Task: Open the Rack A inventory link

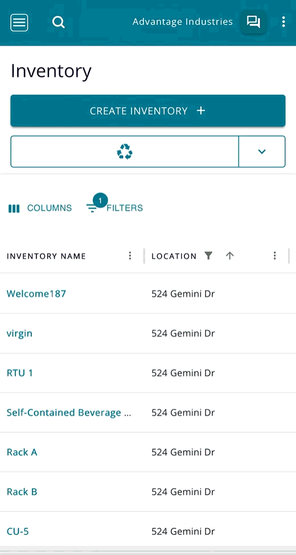Action: coord(22,452)
